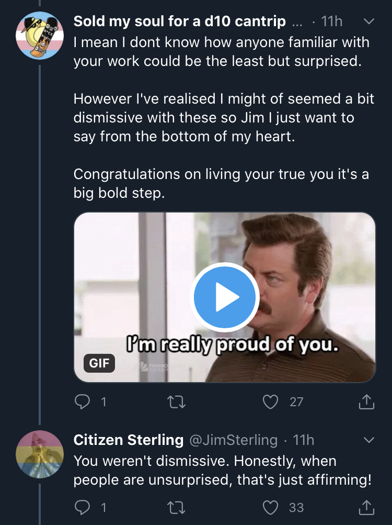Open Citizen Sterling's profile picture

[40, 454]
